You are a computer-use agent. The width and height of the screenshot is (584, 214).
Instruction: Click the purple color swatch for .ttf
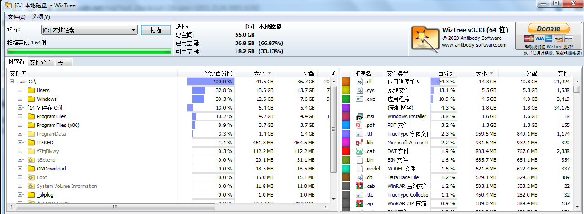pyautogui.click(x=346, y=134)
